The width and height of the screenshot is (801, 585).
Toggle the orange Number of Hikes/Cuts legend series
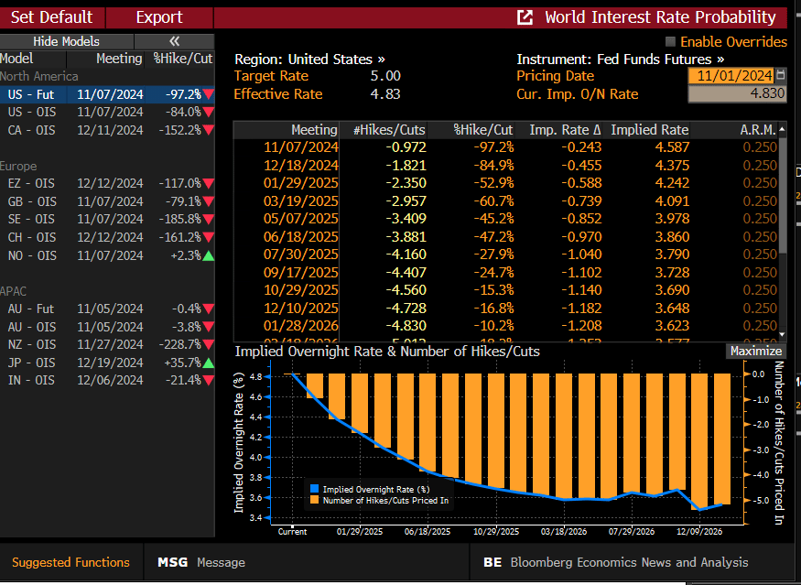point(316,500)
